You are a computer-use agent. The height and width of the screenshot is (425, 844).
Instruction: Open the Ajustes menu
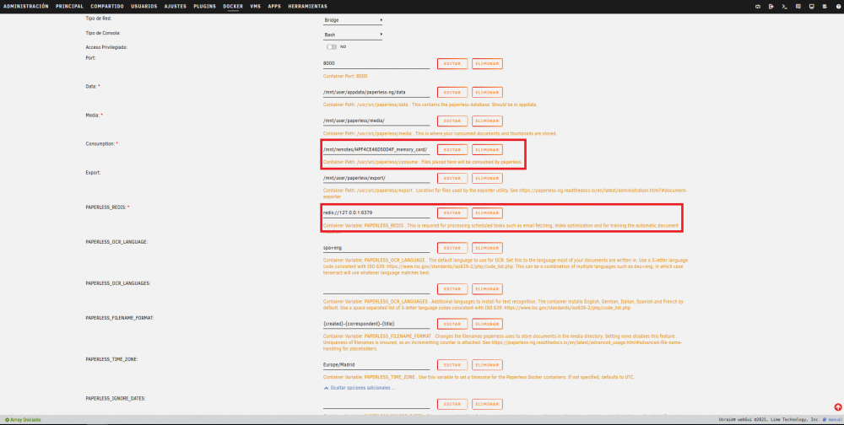click(x=176, y=7)
